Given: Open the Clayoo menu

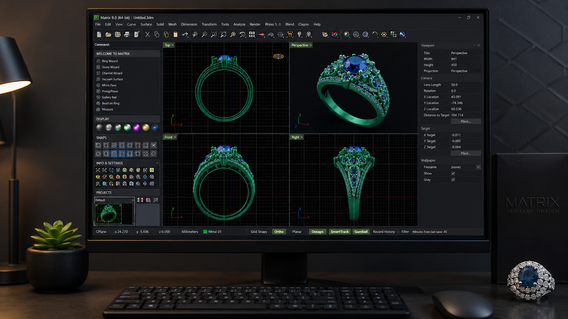Looking at the screenshot, I should click(x=304, y=24).
